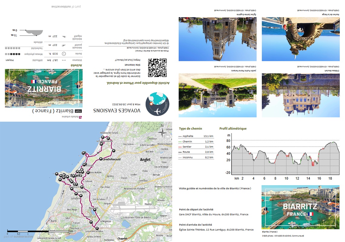The image size is (345, 242).
Task: Click the grey Asphalte legend line
Action: pyautogui.click(x=180, y=136)
